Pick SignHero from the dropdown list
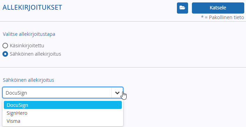This screenshot has height=127, width=246. click(17, 113)
